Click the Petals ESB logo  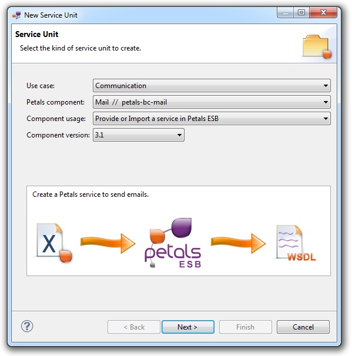pyautogui.click(x=173, y=243)
